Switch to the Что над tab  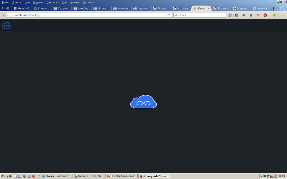(x=181, y=8)
